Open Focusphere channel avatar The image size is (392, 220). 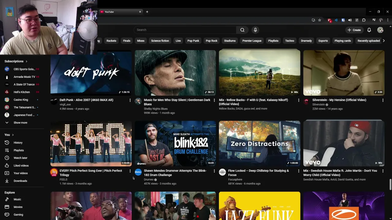point(222,172)
